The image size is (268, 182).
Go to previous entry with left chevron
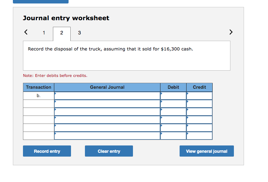coord(26,32)
